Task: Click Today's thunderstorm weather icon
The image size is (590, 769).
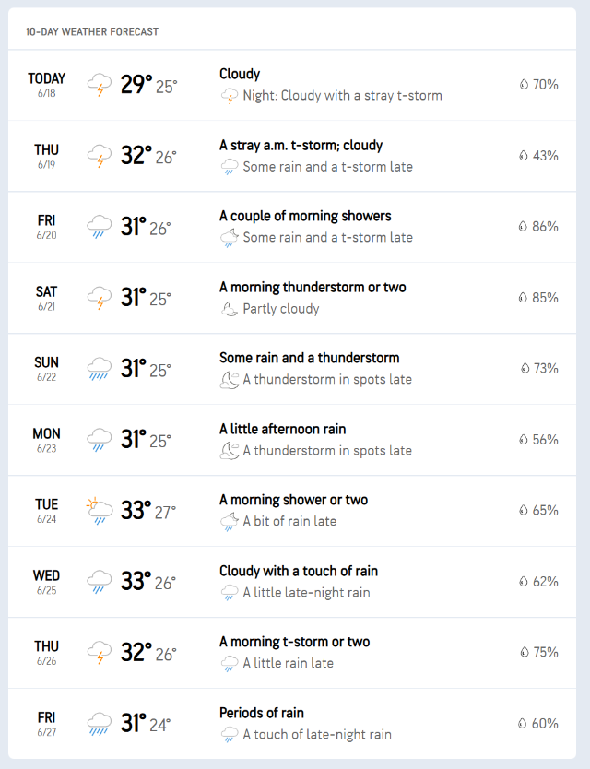Action: coord(100,85)
